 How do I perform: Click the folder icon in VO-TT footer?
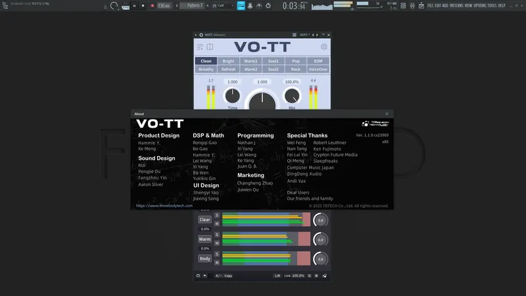198,276
